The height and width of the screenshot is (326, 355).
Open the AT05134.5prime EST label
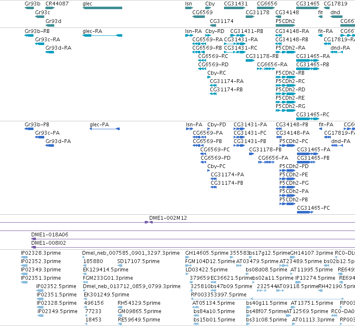[x=214, y=303]
